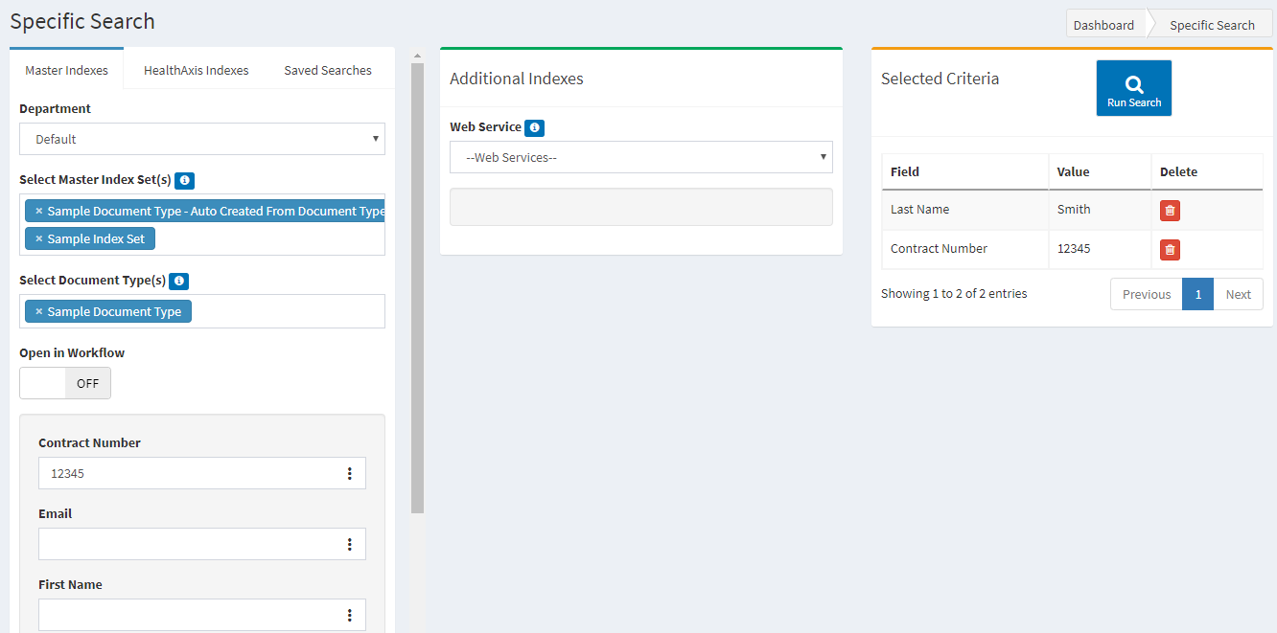Remove Sample Document Type tag from document types

(39, 311)
